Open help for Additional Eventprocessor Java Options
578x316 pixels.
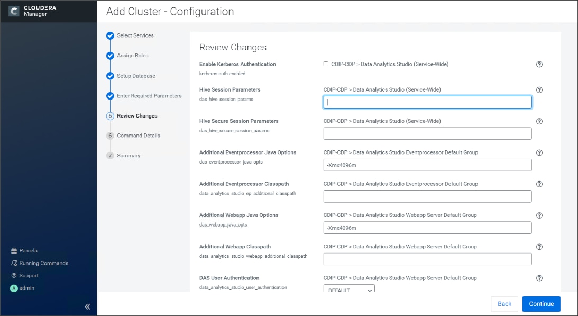click(x=539, y=152)
